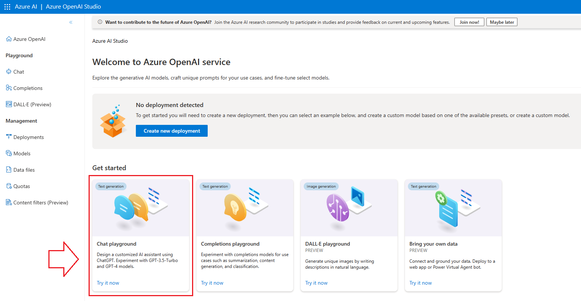Open the Chat playground icon in sidebar
Viewport: 581px width, 301px height.
click(x=9, y=72)
